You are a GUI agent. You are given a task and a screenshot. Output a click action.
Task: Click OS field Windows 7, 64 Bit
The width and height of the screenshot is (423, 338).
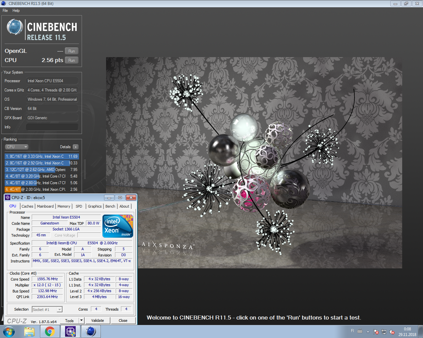(x=52, y=99)
